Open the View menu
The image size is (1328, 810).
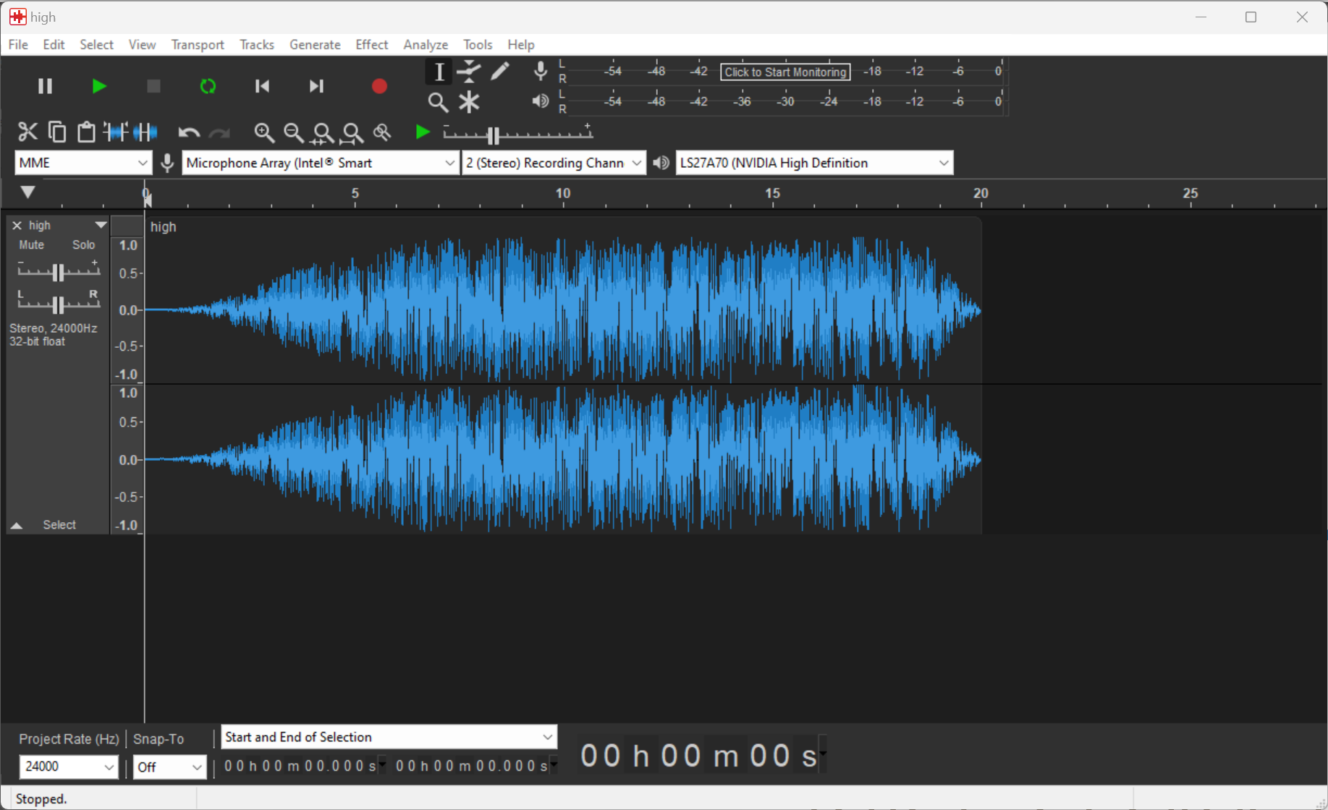tap(142, 45)
